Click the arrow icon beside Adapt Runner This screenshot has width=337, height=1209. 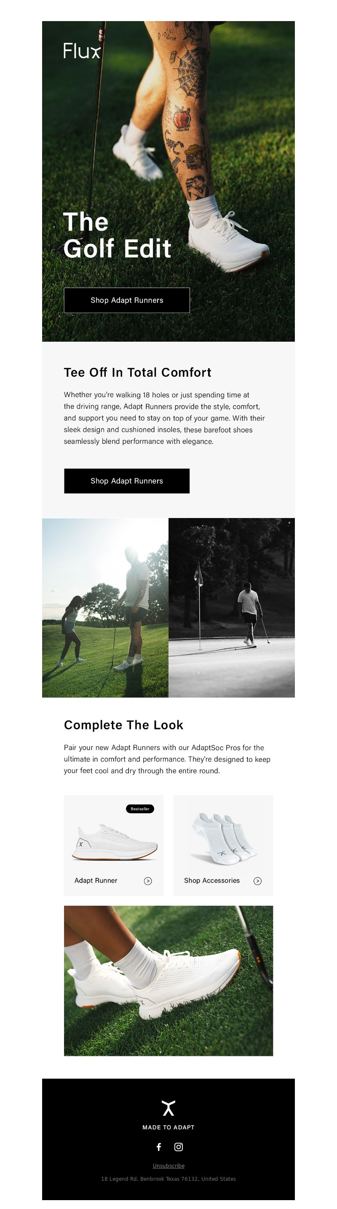tap(147, 881)
